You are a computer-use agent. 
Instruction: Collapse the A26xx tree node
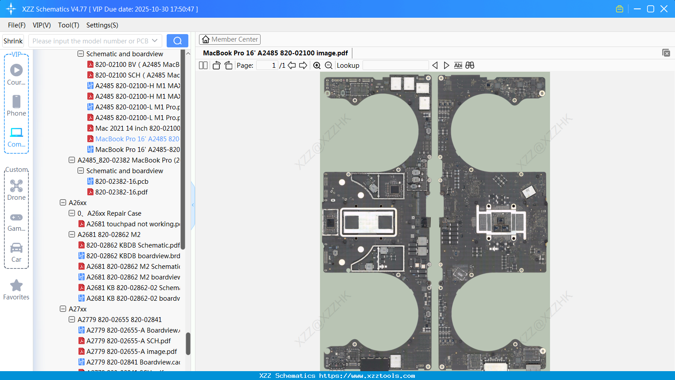point(63,203)
